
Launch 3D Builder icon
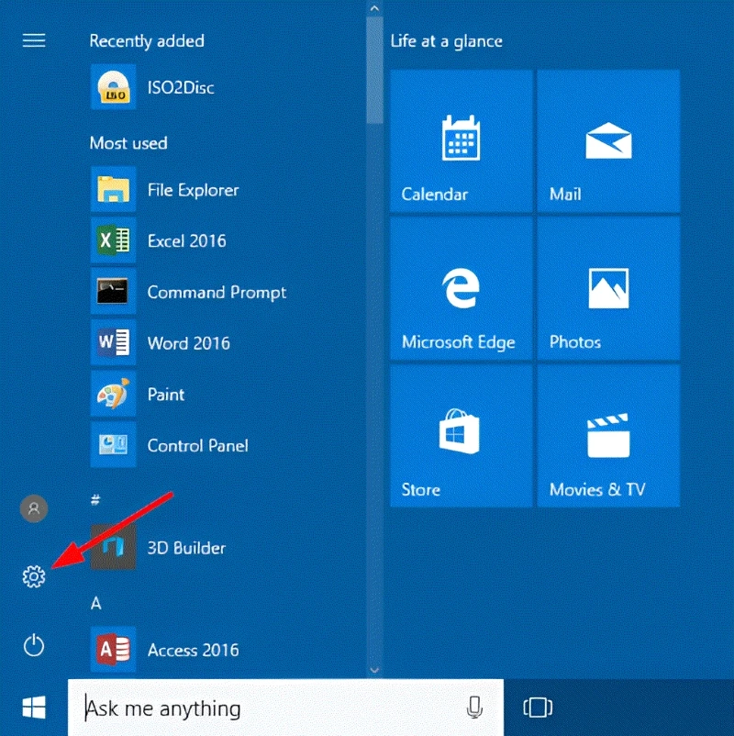click(x=113, y=548)
